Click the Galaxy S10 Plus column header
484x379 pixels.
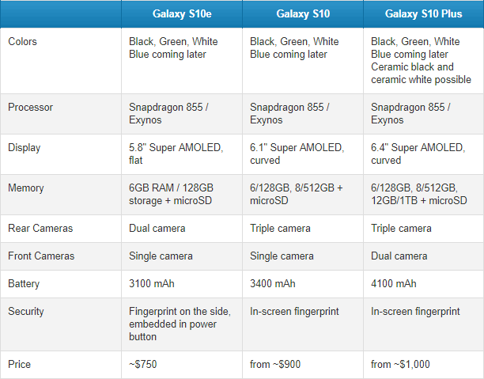(424, 14)
